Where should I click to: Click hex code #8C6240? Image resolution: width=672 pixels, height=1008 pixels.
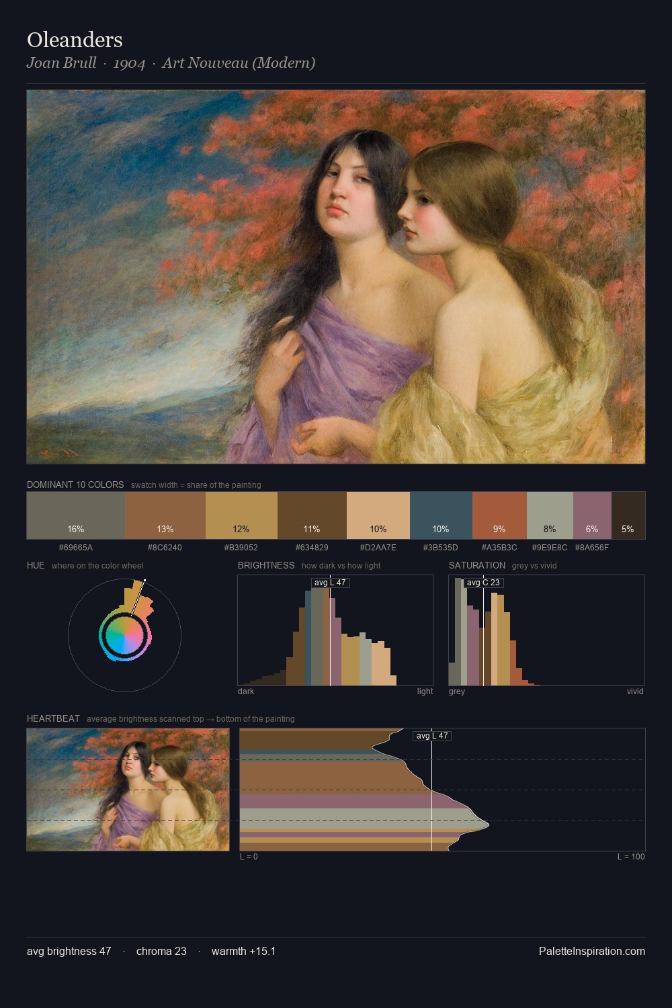coord(165,548)
